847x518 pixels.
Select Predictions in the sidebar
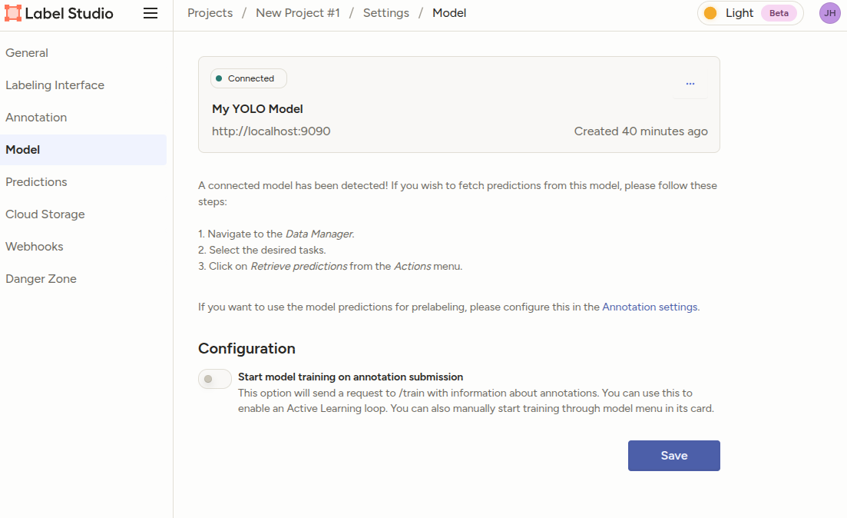(36, 182)
